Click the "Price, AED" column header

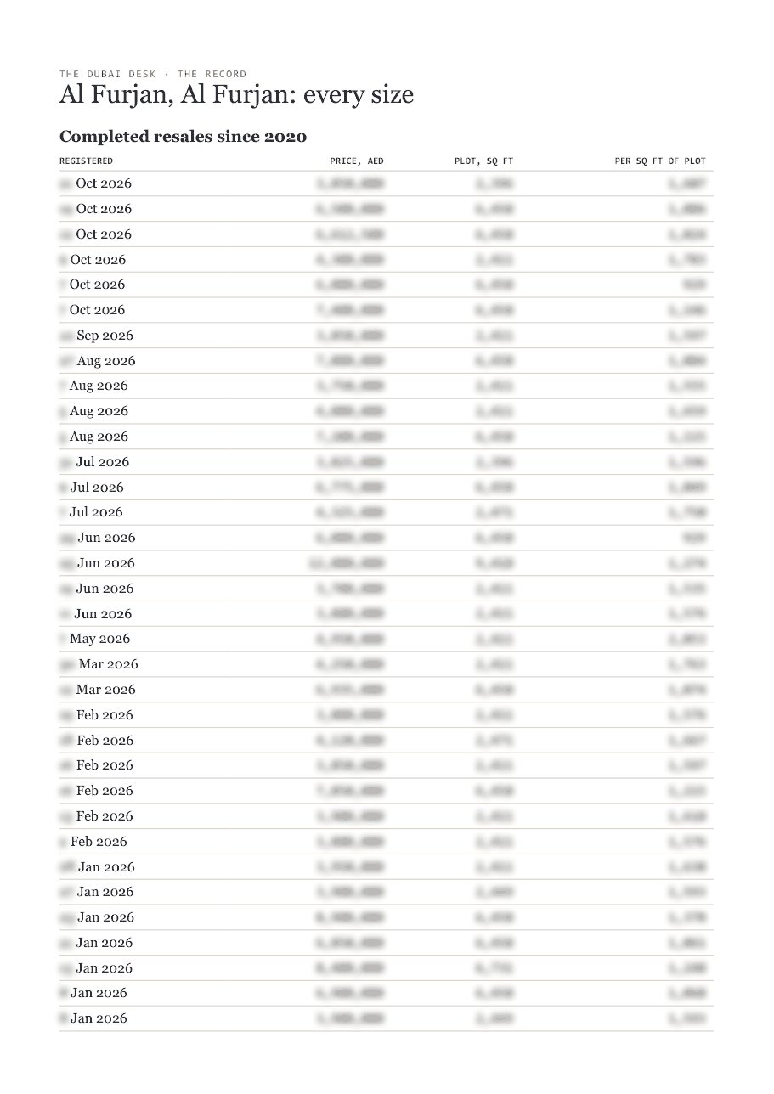(357, 161)
